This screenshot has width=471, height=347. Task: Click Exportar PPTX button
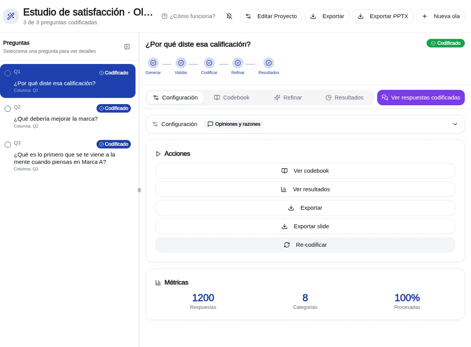(383, 16)
